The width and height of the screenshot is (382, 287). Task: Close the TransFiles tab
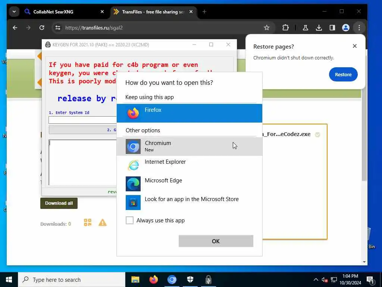[x=191, y=12]
